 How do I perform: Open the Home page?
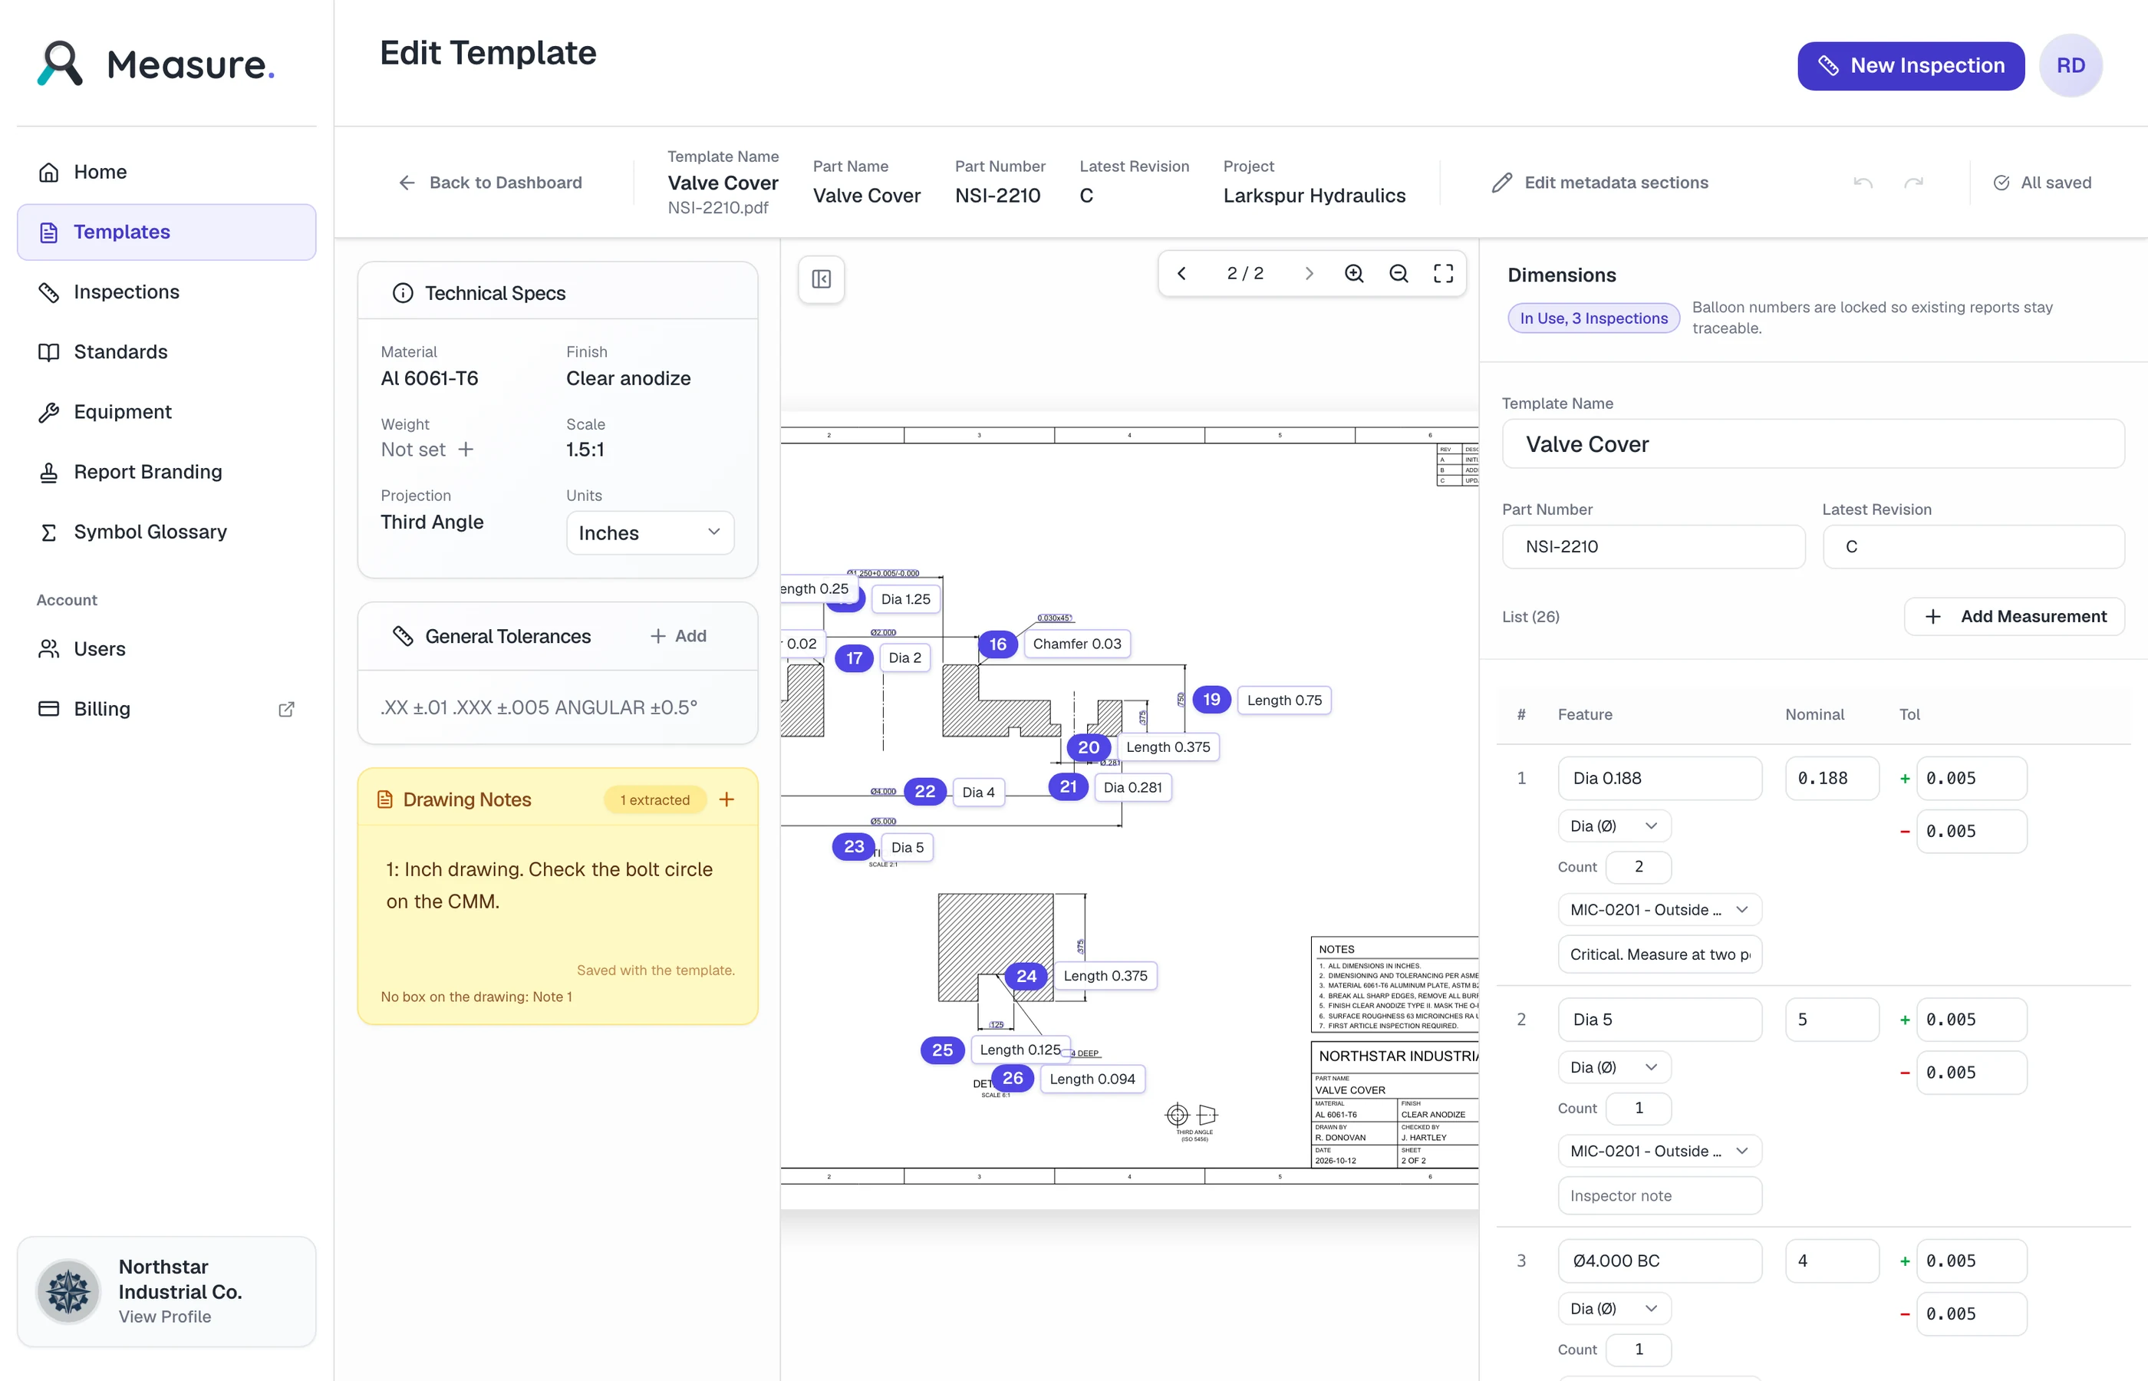(166, 171)
